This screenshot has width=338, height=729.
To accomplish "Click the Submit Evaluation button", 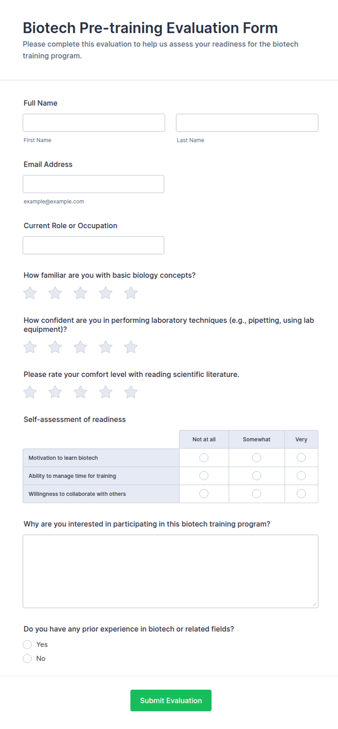I will pyautogui.click(x=171, y=700).
